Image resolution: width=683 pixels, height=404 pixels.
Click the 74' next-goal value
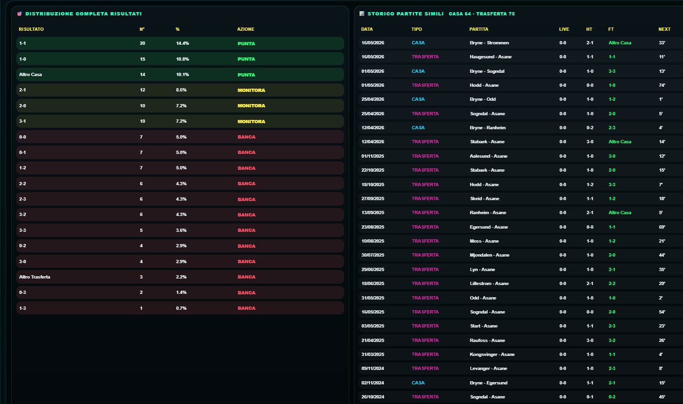pyautogui.click(x=662, y=85)
